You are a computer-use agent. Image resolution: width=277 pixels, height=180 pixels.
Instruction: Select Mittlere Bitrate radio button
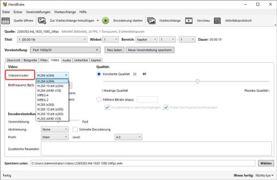pos(99,99)
